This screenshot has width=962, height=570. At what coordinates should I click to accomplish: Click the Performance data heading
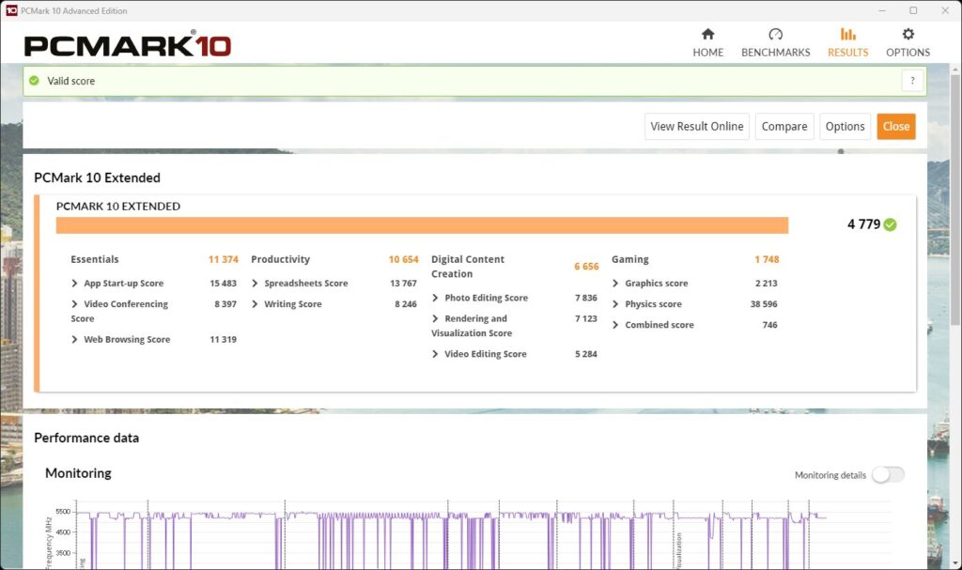coord(86,438)
